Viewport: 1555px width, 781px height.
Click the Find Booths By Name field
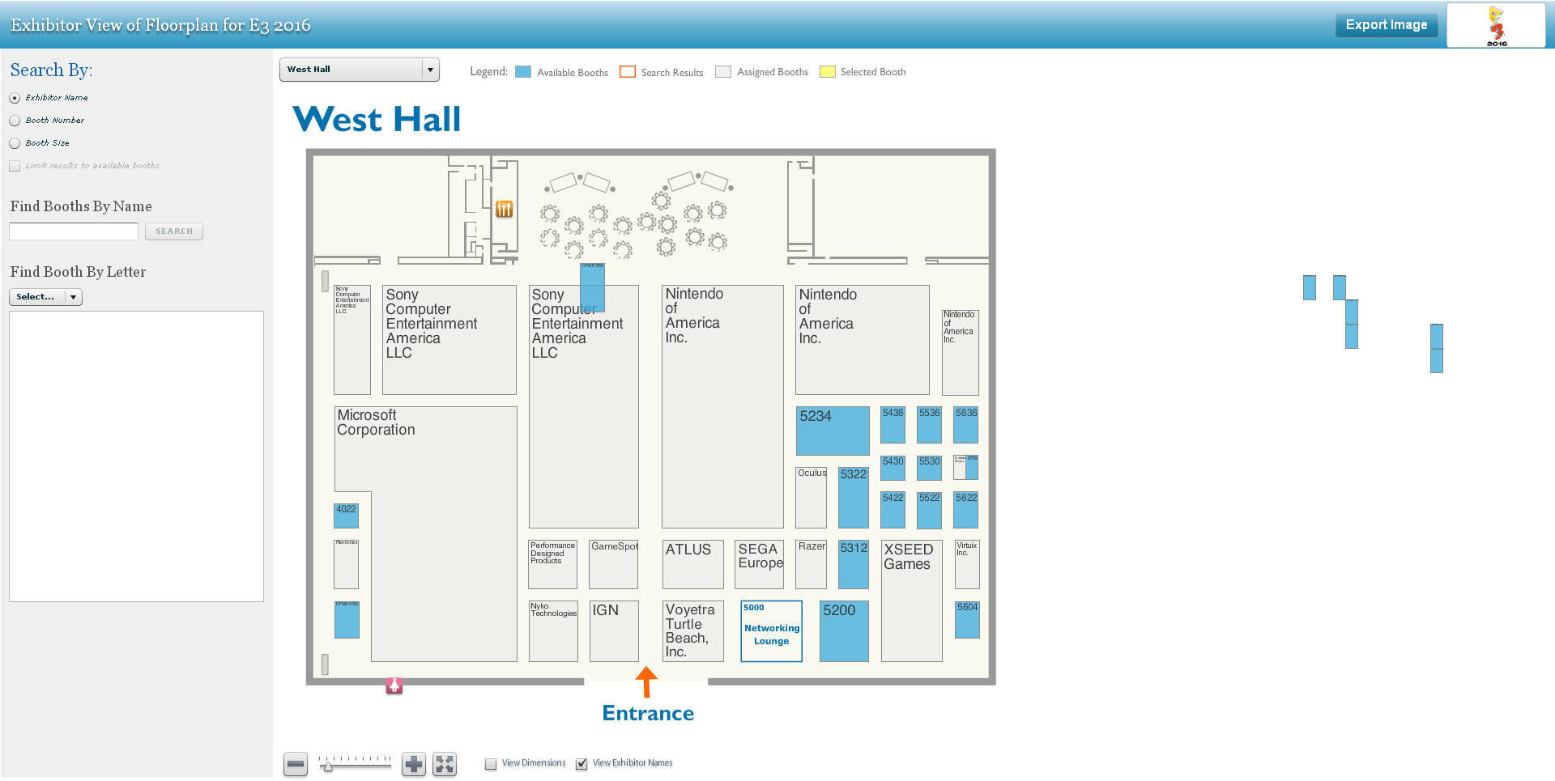pyautogui.click(x=74, y=231)
